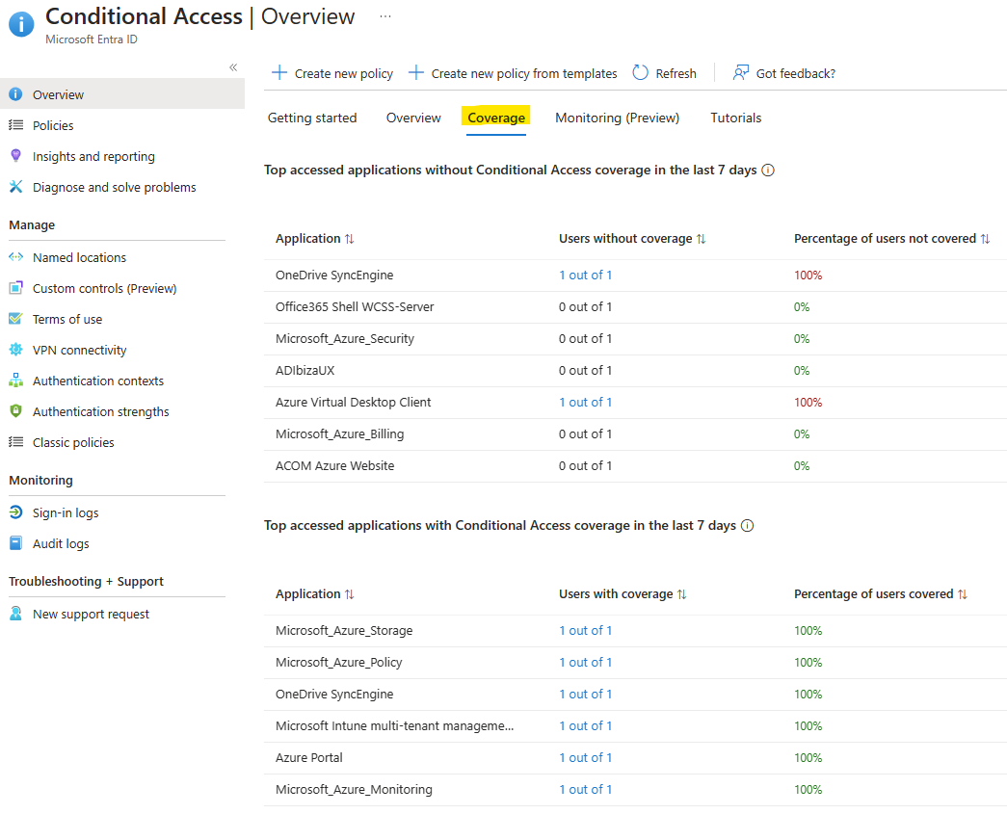Viewport: 1007px width, 814px height.
Task: Click the 100% value for Azure Virtual Desktop Client
Action: [x=808, y=403]
